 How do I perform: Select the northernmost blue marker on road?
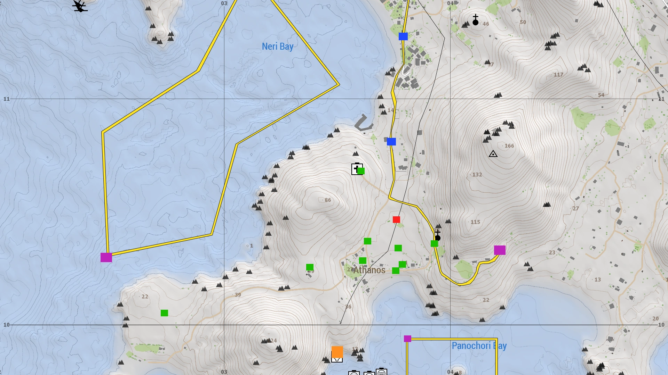point(403,36)
